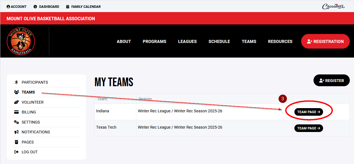The image size is (354, 164).
Task: Click the gears Settings icon in sidebar
Action: tap(16, 122)
